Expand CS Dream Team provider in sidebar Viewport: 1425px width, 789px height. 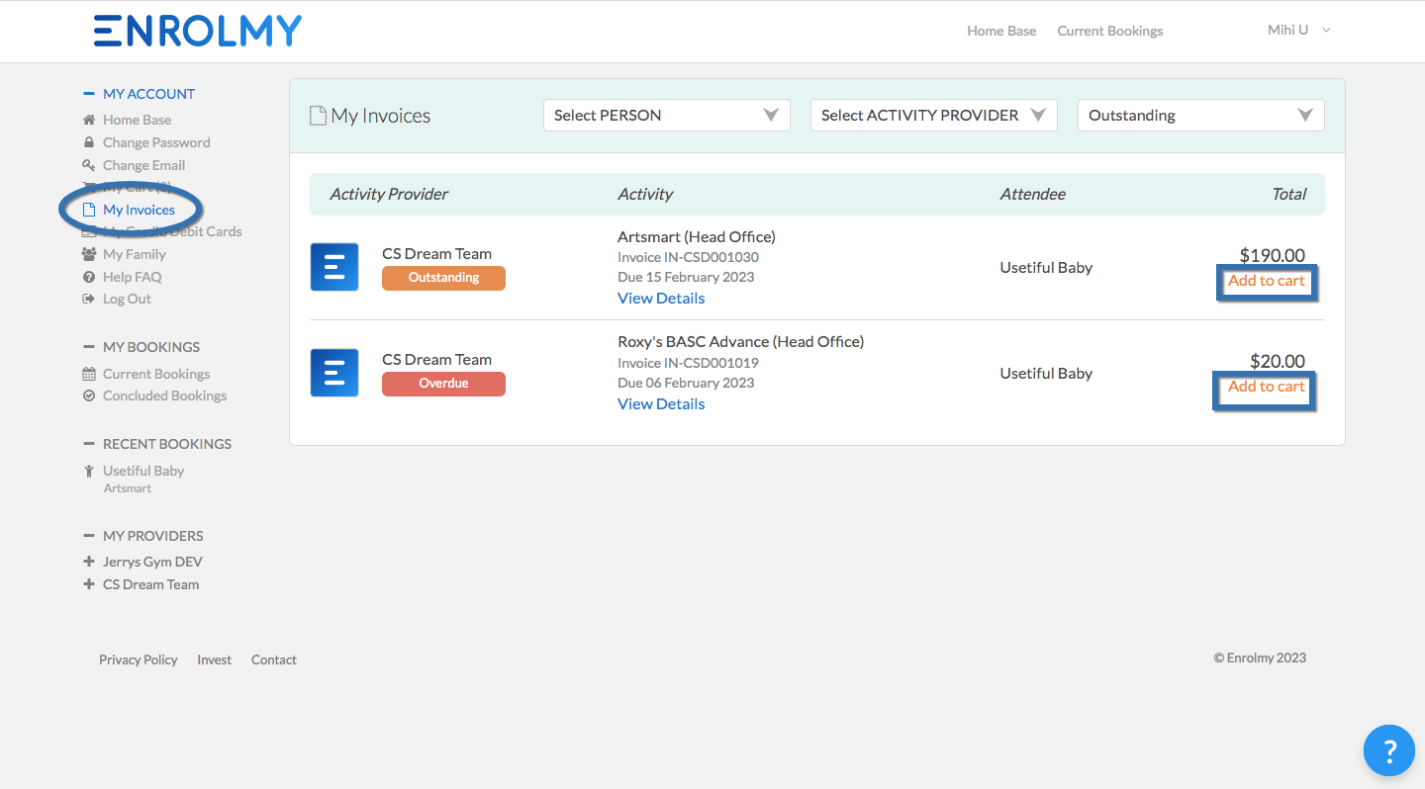click(88, 584)
